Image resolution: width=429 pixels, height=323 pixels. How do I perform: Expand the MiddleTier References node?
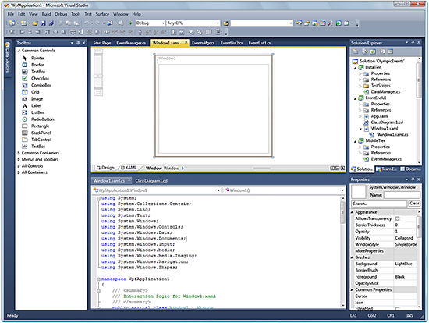[360, 153]
